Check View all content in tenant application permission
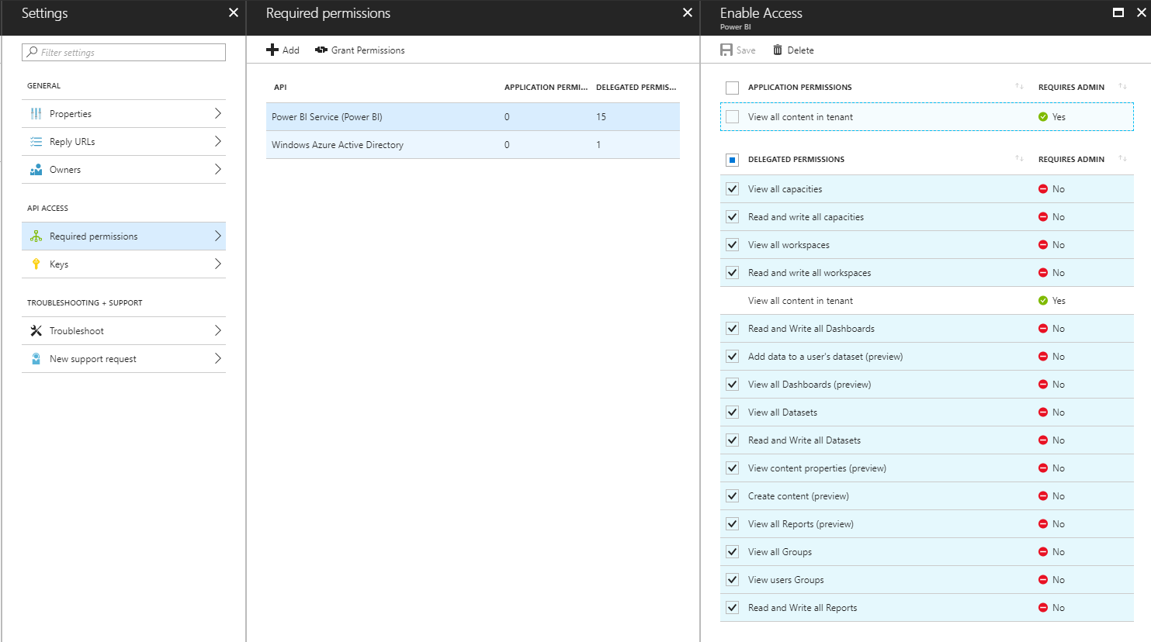Viewport: 1151px width, 642px height. pos(732,117)
